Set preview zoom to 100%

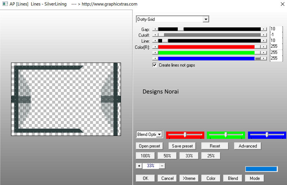pos(145,156)
